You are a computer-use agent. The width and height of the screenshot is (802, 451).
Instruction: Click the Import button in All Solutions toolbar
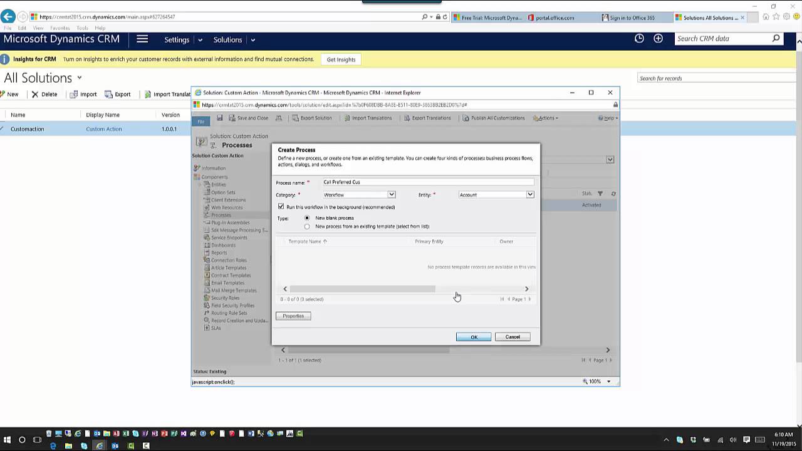pyautogui.click(x=83, y=94)
